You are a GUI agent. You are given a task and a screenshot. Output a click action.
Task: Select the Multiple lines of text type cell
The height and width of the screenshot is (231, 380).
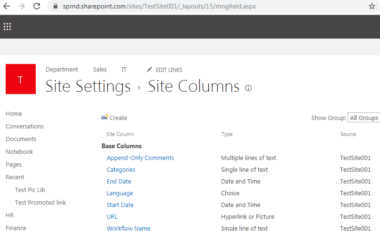coord(248,158)
